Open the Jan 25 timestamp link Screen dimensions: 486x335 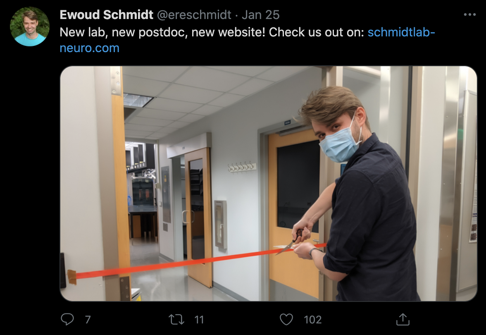pyautogui.click(x=261, y=14)
